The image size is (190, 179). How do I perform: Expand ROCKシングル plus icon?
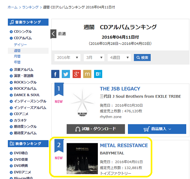[x=11, y=82]
